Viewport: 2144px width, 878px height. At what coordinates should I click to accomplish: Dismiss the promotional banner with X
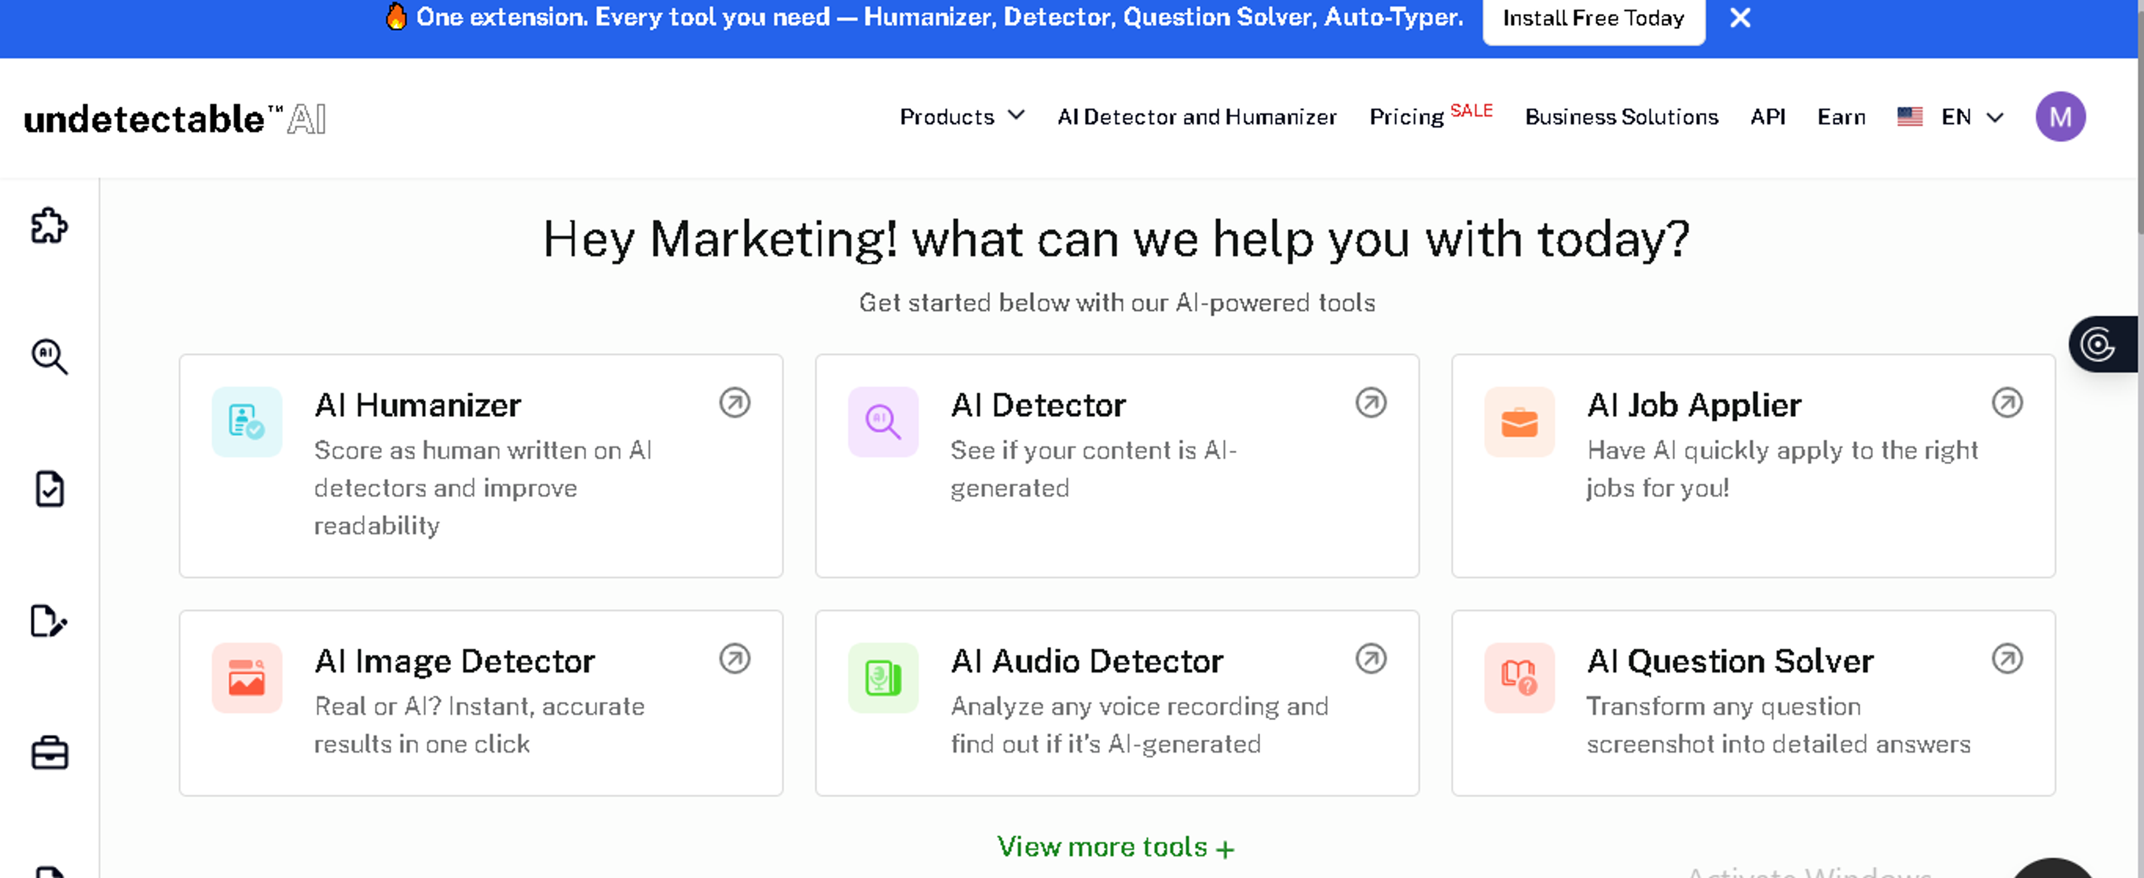tap(1740, 17)
